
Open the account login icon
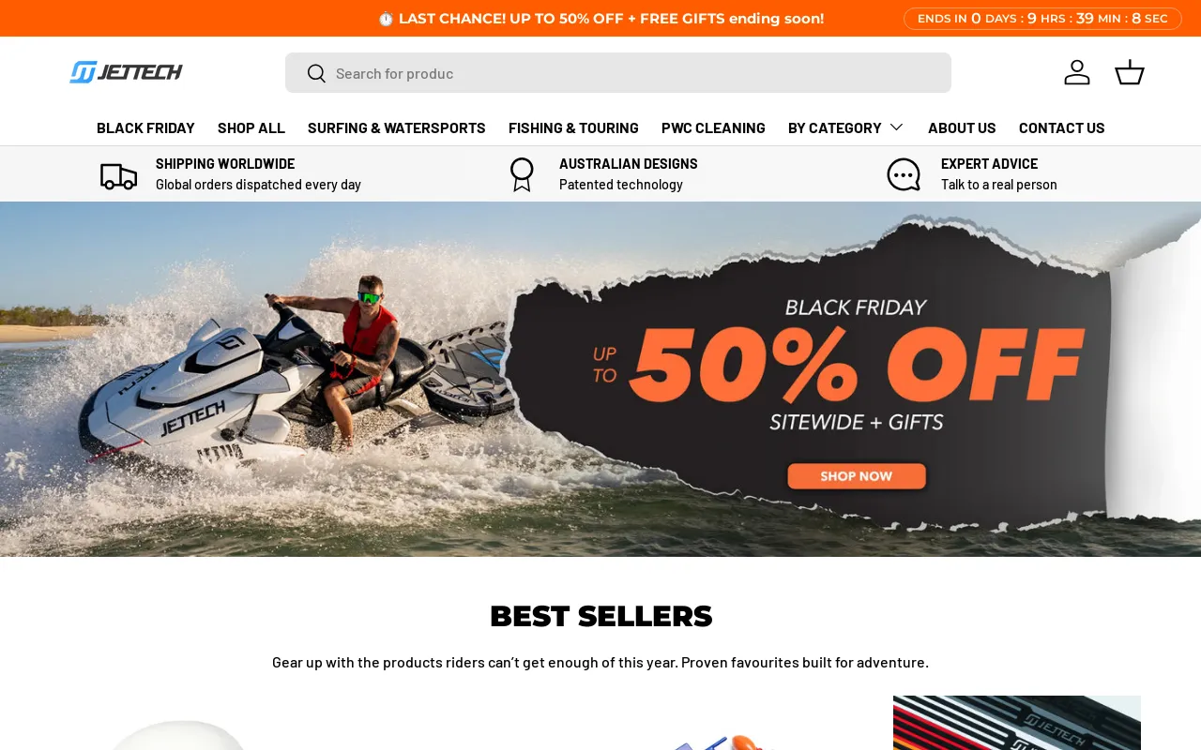1077,72
